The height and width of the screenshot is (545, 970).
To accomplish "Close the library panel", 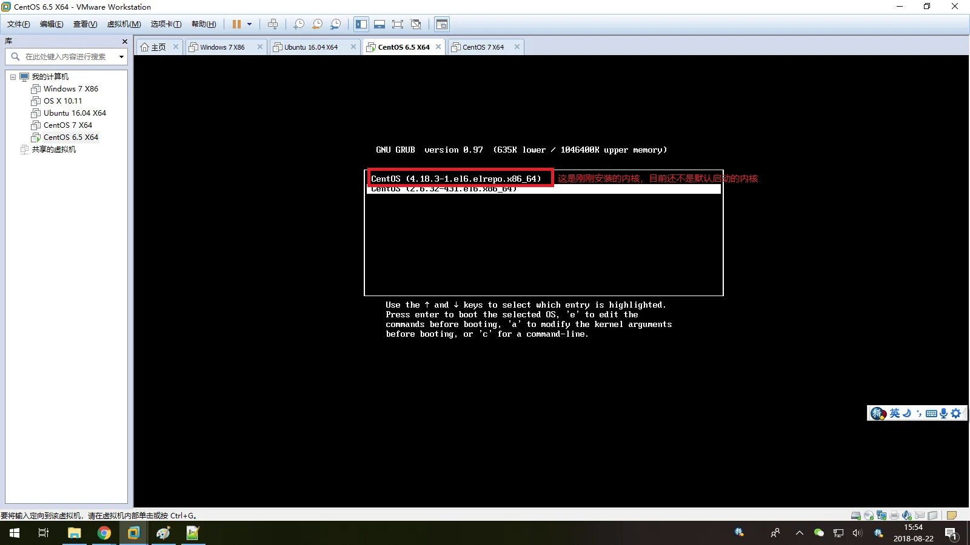I will tap(125, 41).
